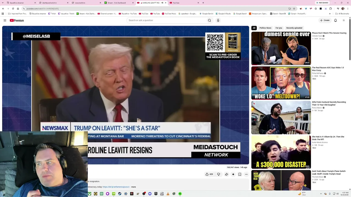The image size is (351, 197).
Task: Open Discord from the taskbar
Action: pyautogui.click(x=150, y=194)
